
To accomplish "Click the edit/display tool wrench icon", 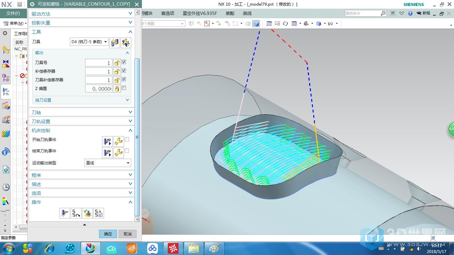I will tap(126, 42).
